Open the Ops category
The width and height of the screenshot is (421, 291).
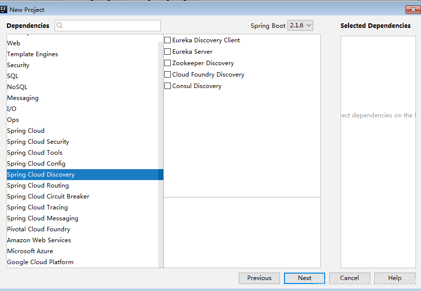(83, 120)
